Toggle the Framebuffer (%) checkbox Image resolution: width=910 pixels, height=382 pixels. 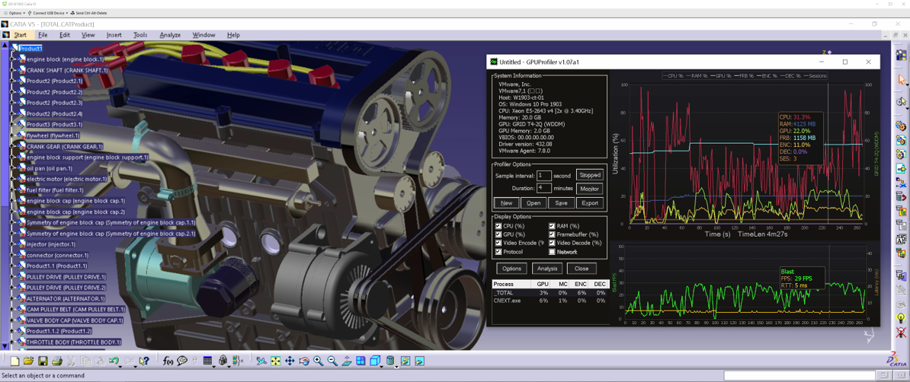(x=552, y=235)
